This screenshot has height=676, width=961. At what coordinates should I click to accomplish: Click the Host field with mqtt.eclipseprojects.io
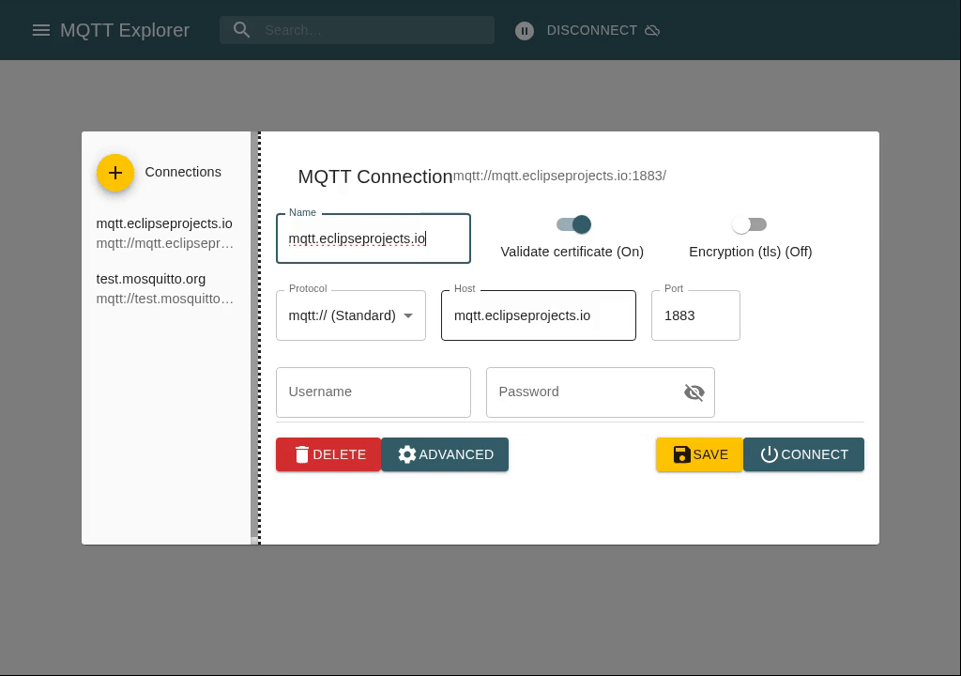click(x=538, y=315)
